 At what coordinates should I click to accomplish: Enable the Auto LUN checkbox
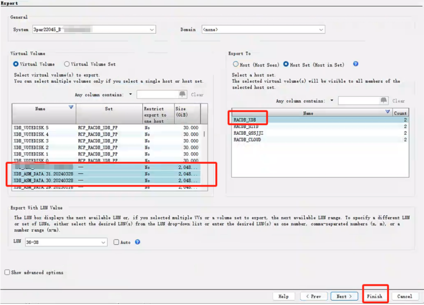click(x=116, y=242)
